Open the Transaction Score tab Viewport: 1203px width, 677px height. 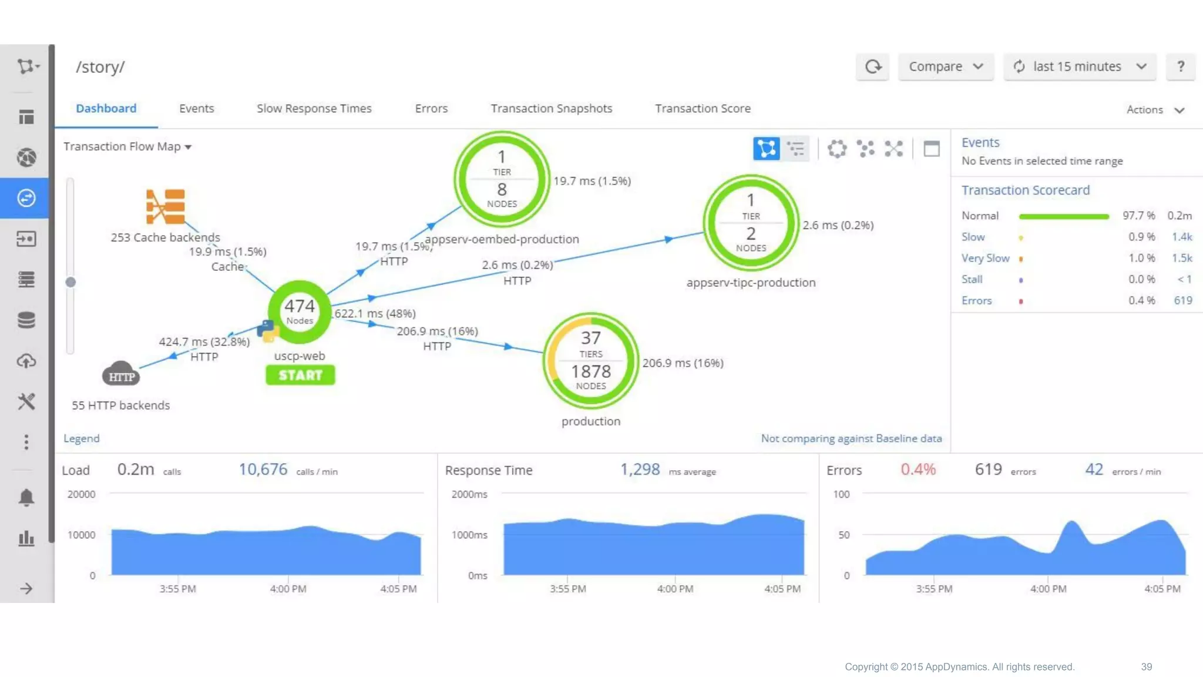pos(703,109)
